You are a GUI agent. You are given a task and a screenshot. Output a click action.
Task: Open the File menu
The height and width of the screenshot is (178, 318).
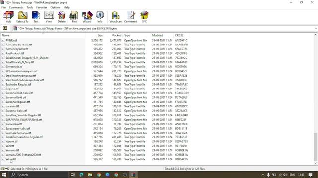(x=3, y=7)
